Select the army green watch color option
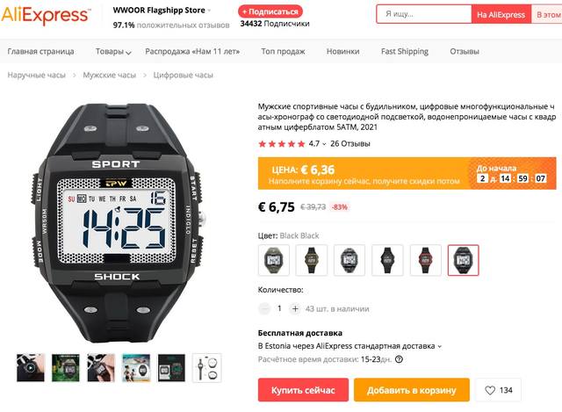Viewport: 562px width, 412px height. click(274, 260)
